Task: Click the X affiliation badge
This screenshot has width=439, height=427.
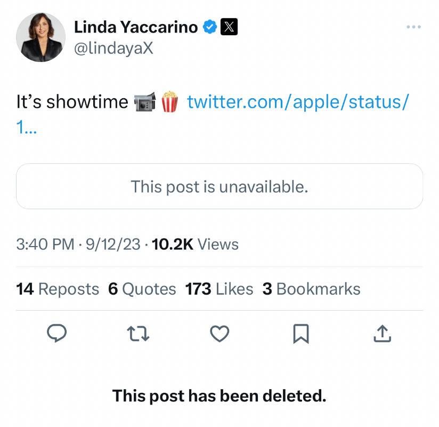Action: coord(229,27)
